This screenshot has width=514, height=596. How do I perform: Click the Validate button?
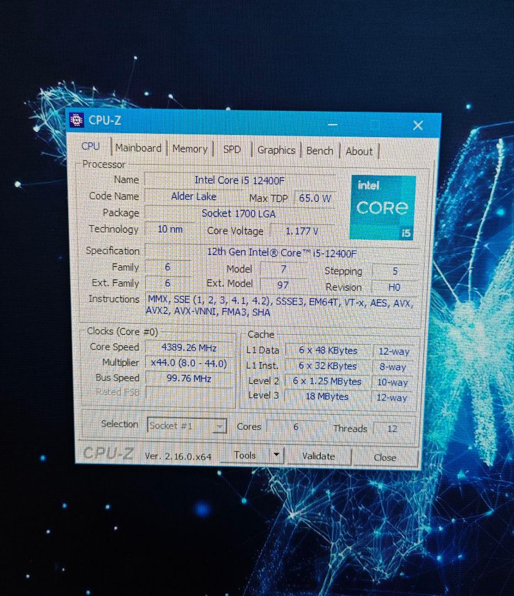pyautogui.click(x=318, y=456)
